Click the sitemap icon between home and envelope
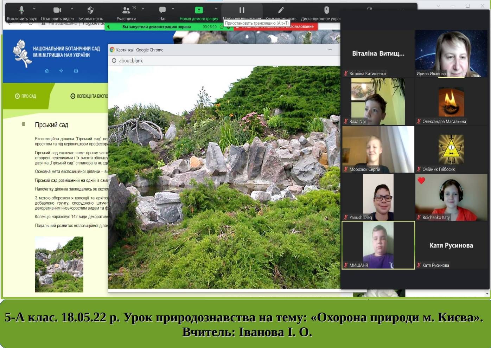This screenshot has width=491, height=348. [61, 71]
